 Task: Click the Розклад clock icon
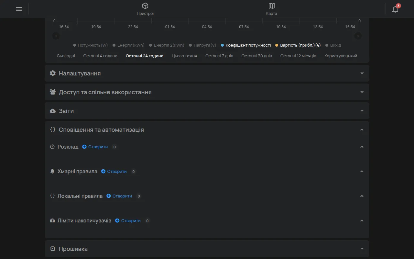(x=52, y=147)
